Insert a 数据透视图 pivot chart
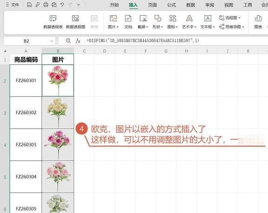Screen dimensions: 268x213 tap(75, 22)
